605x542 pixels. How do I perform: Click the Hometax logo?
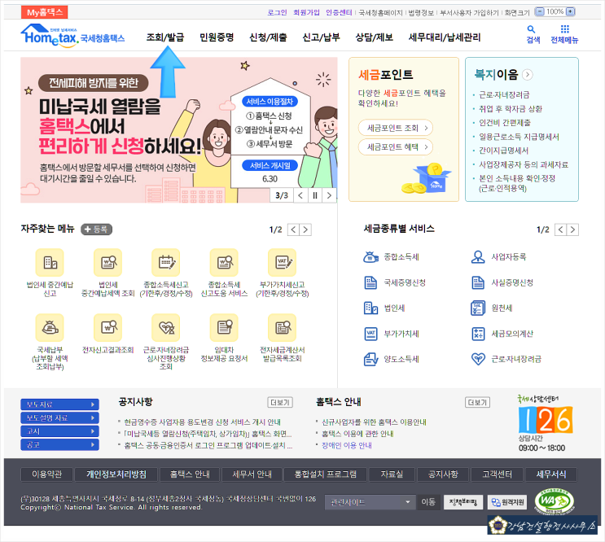pyautogui.click(x=72, y=36)
